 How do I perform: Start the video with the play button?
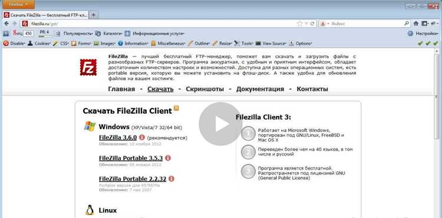tap(221, 124)
